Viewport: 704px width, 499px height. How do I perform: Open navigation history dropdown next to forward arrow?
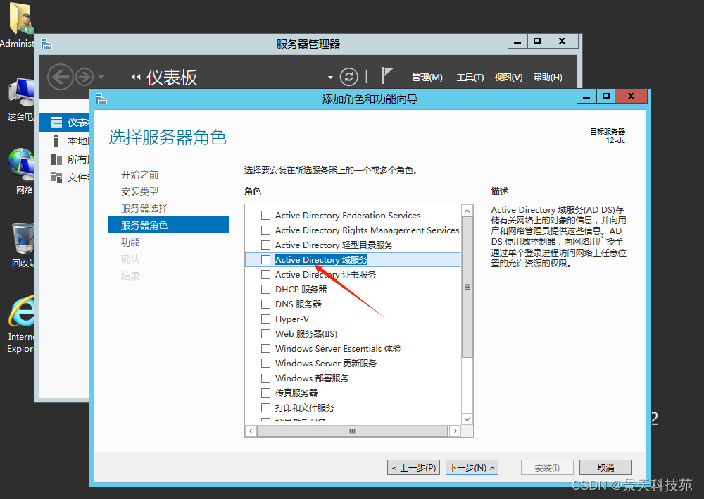coord(101,77)
